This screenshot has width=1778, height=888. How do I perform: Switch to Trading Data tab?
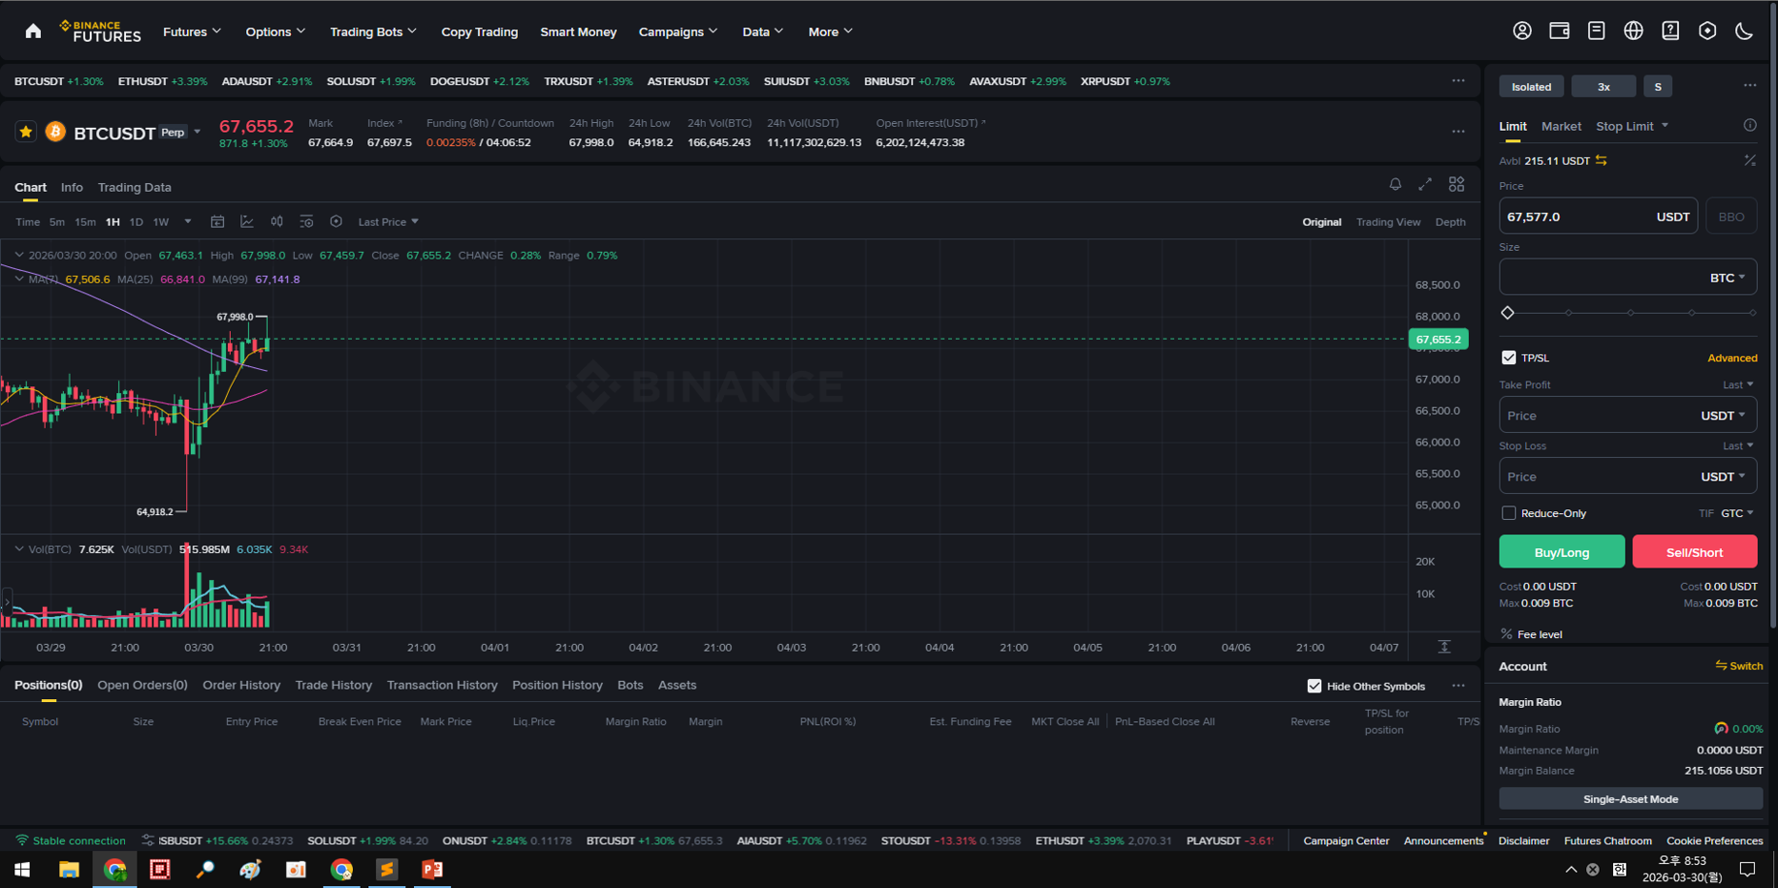point(134,188)
